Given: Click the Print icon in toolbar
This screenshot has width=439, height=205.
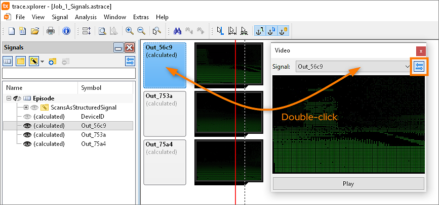Looking at the screenshot, I should 51,31.
